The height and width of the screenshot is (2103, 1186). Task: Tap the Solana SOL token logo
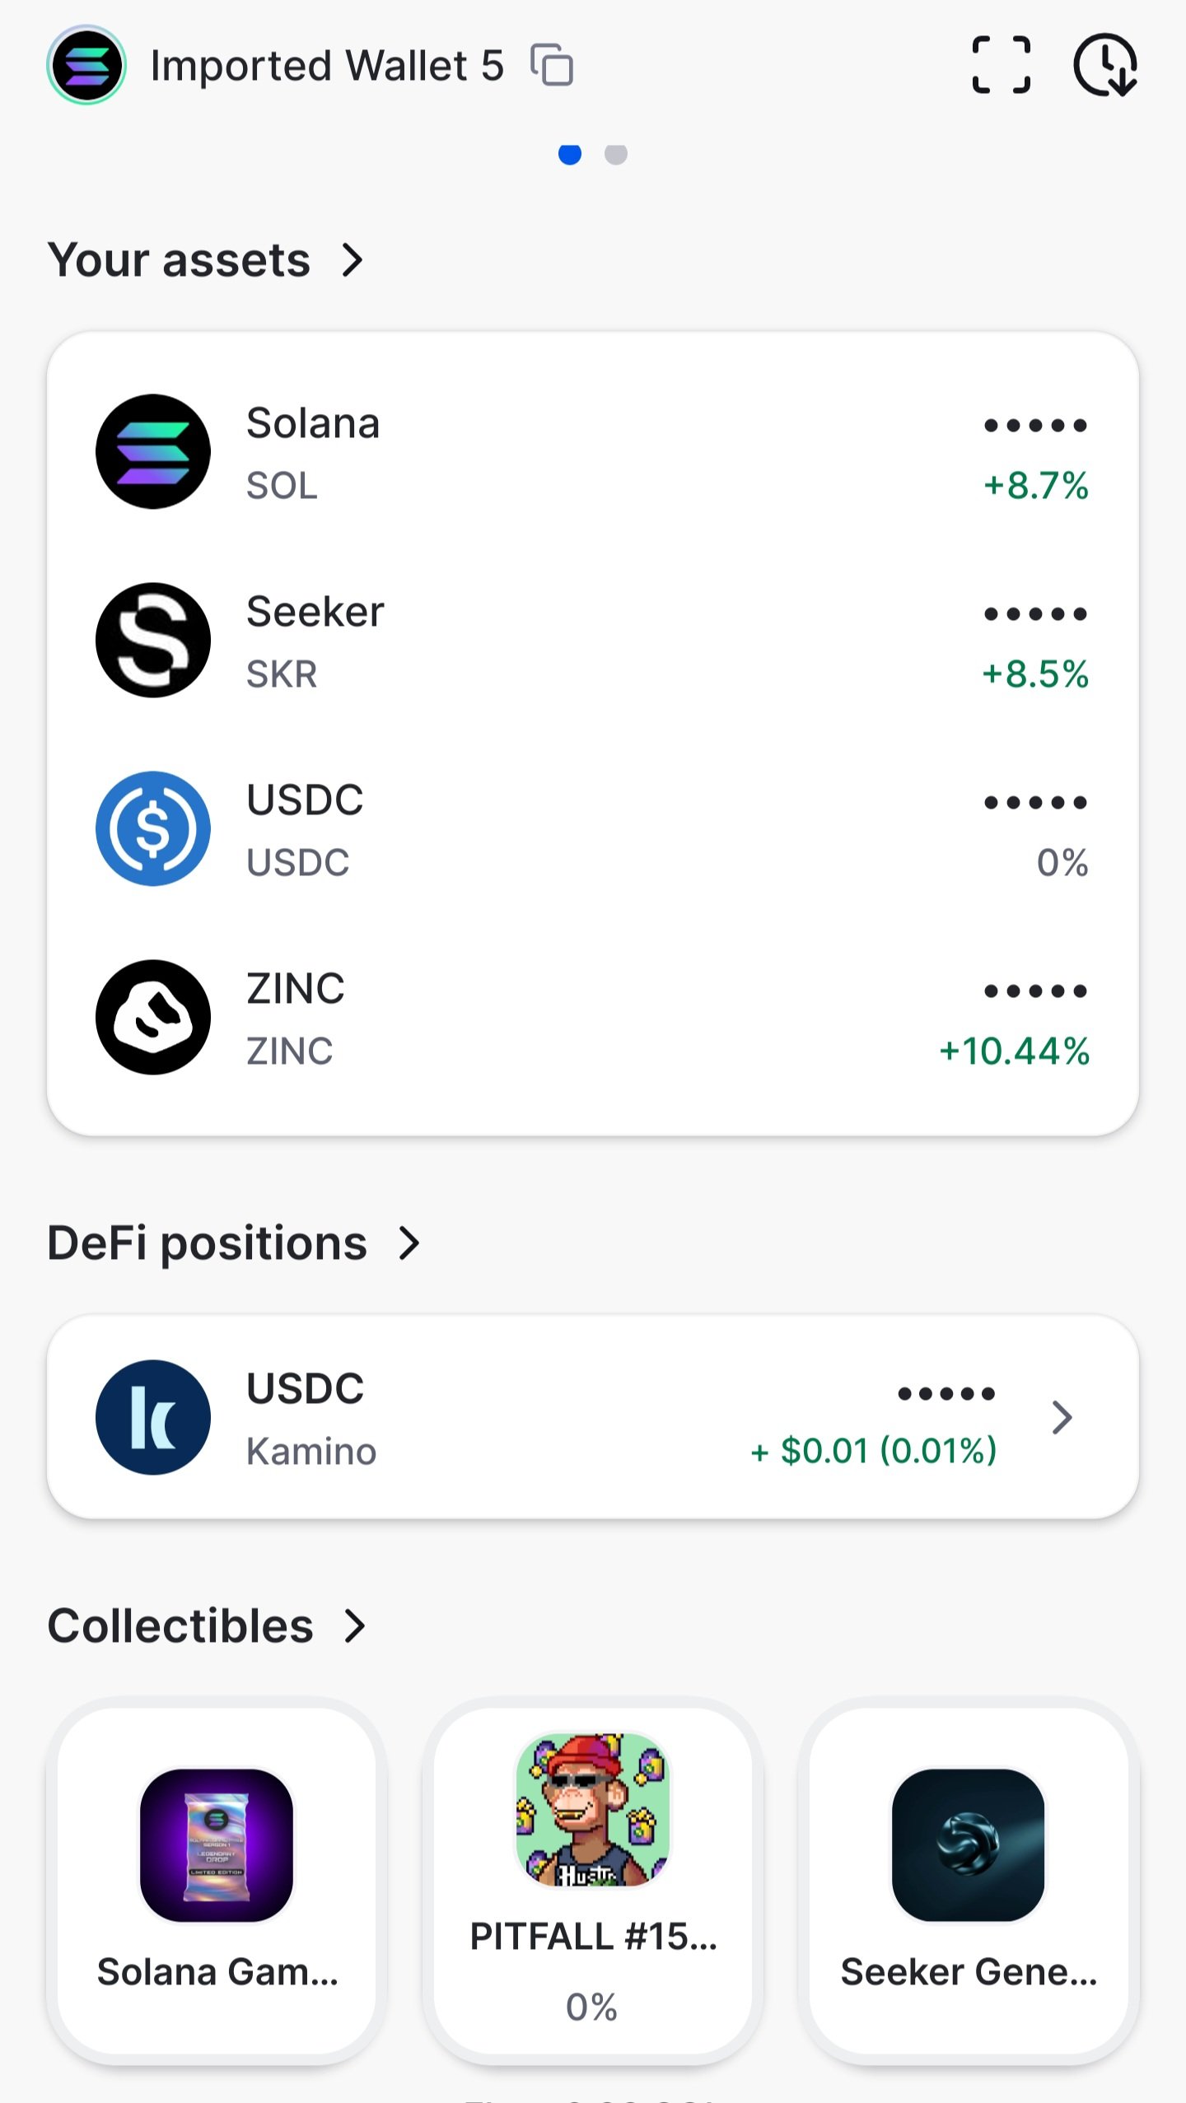pos(153,451)
